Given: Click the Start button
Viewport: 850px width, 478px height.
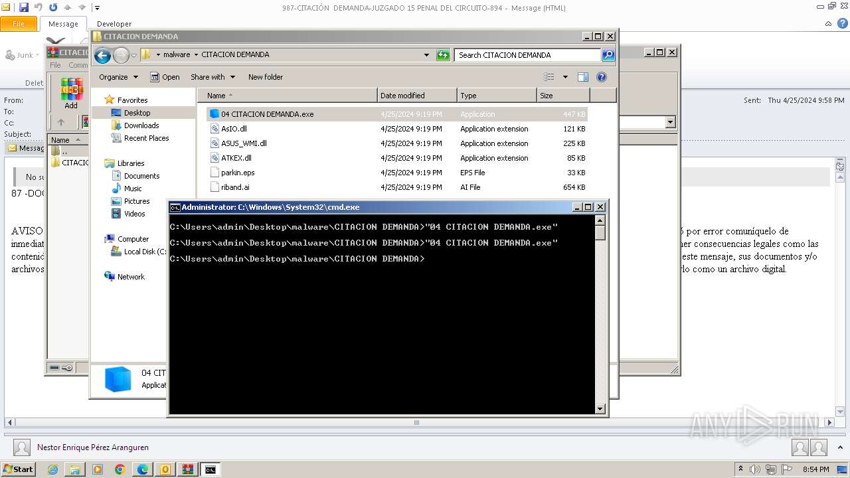Looking at the screenshot, I should 18,469.
